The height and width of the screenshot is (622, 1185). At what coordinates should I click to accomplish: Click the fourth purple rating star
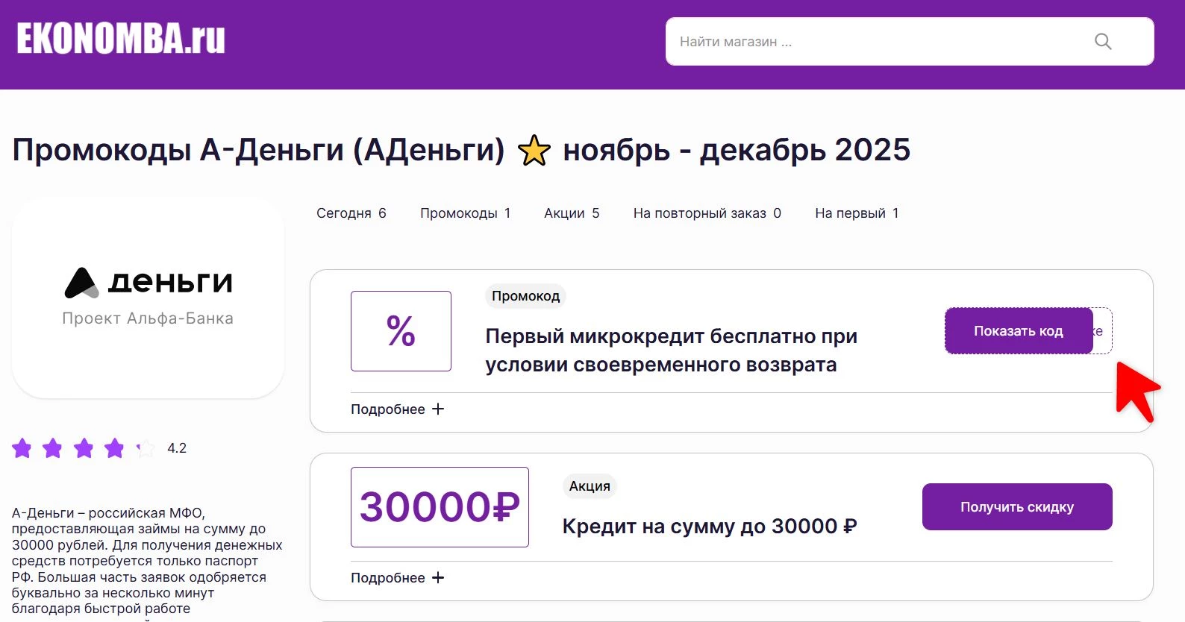(x=114, y=448)
